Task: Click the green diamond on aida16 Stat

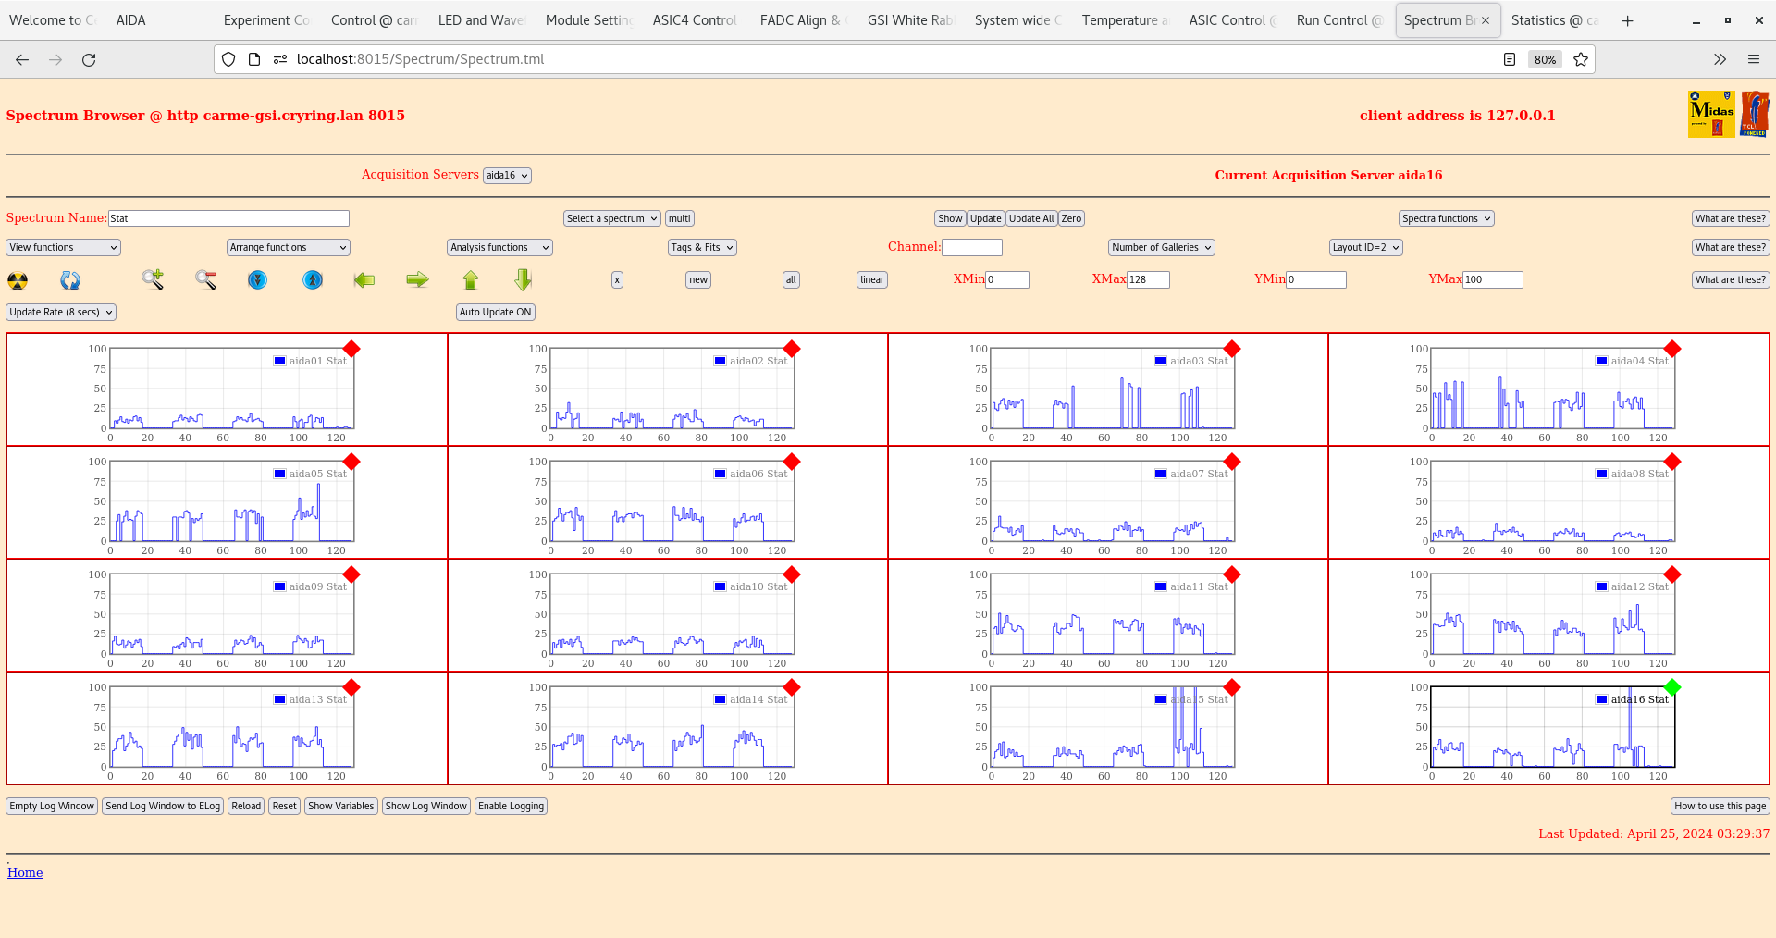Action: [1671, 687]
